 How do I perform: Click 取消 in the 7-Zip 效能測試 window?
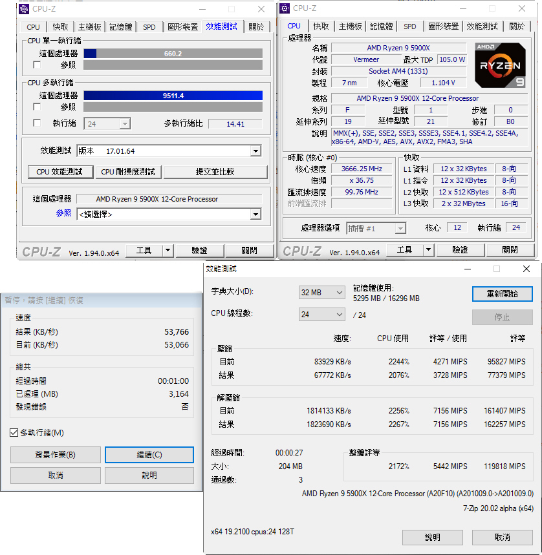(503, 538)
